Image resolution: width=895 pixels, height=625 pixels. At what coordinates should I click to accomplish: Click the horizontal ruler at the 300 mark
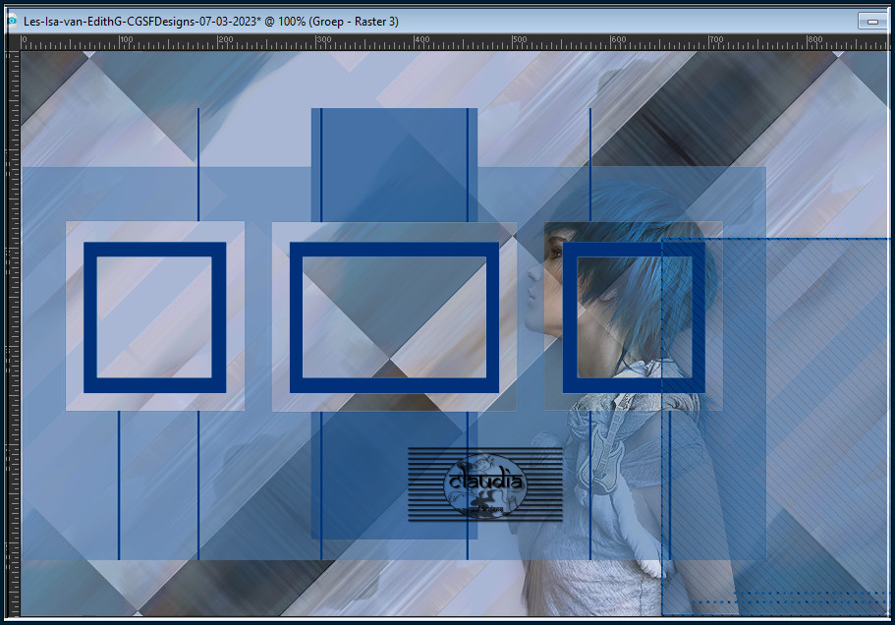point(316,43)
